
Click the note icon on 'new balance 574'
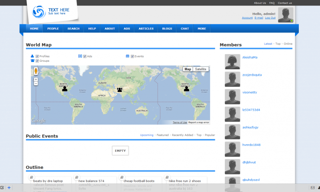(77, 177)
